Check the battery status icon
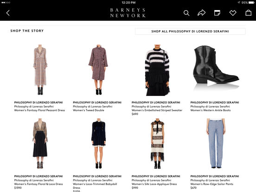Screen dimensions: 256x192 point(251,2)
